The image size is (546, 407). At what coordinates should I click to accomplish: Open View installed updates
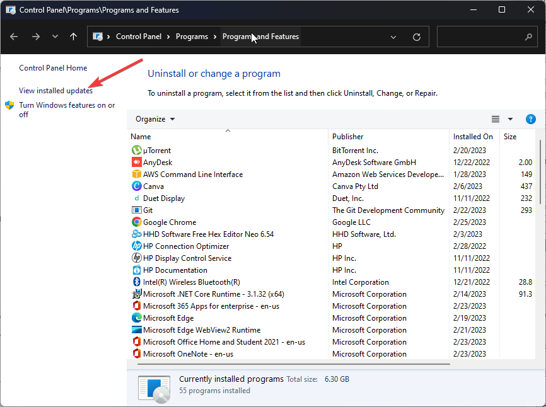click(55, 90)
